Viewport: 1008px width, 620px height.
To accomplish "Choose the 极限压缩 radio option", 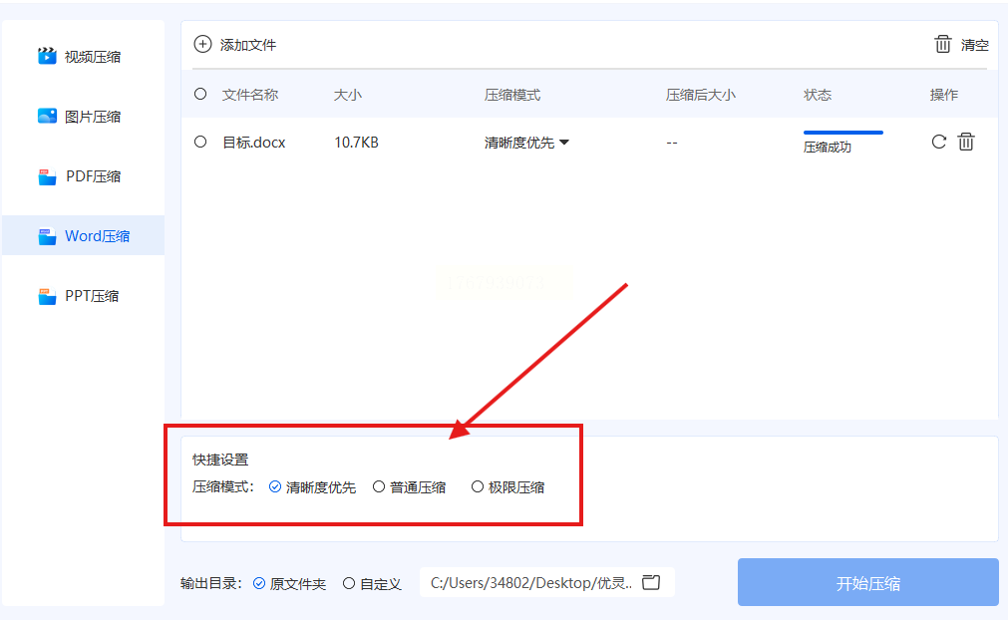I will coord(507,487).
